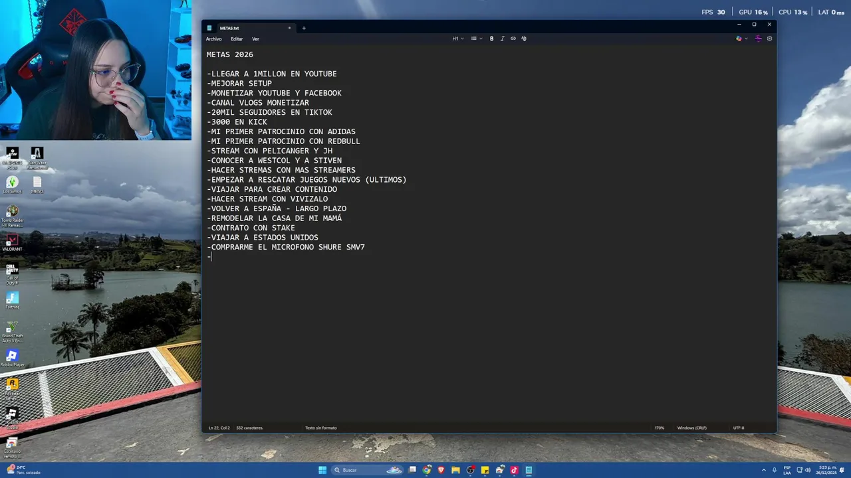Click the CONTRATO CON STAKE line

(x=251, y=228)
